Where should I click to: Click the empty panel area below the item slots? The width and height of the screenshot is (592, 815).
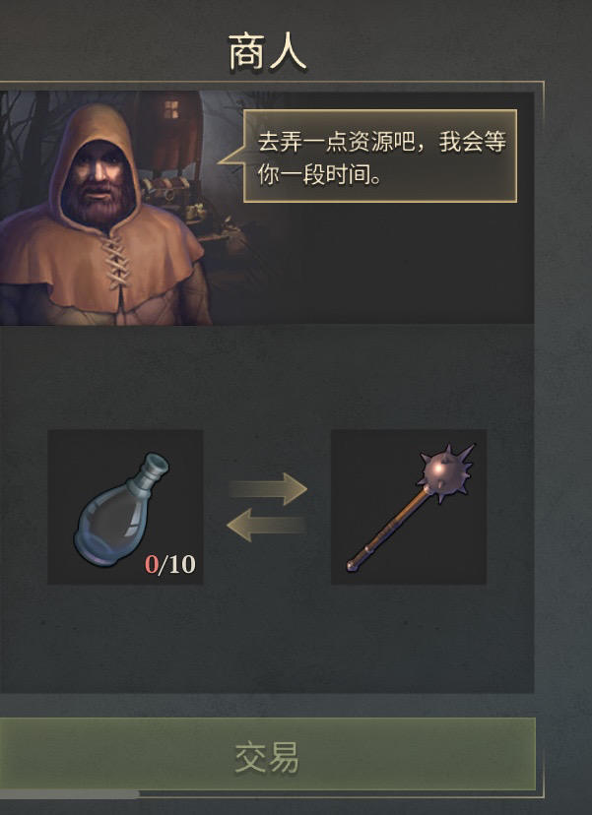[267, 638]
